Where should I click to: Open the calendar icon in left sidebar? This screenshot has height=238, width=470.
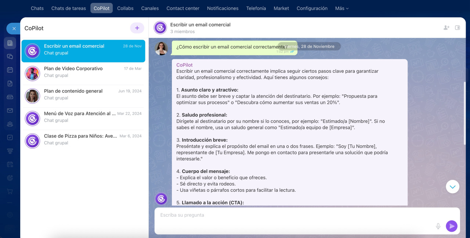[x=10, y=70]
